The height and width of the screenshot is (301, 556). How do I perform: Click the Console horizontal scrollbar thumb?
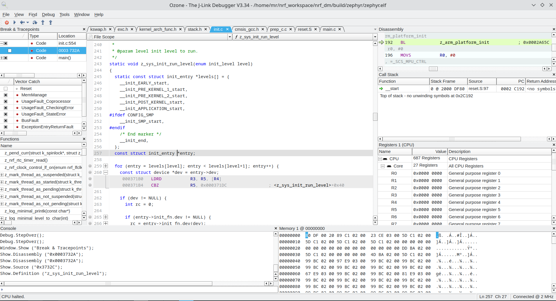click(108, 284)
